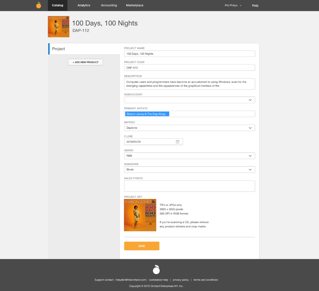Click the mleyden@theorchard.com support email link
This screenshot has height=291, width=319.
(130, 280)
